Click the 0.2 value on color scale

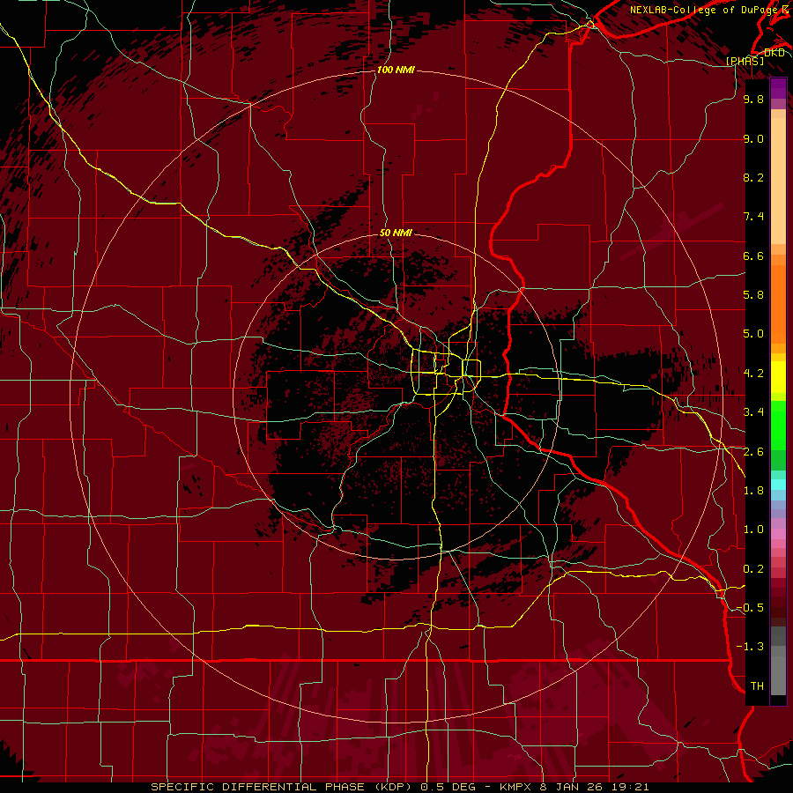[x=753, y=569]
